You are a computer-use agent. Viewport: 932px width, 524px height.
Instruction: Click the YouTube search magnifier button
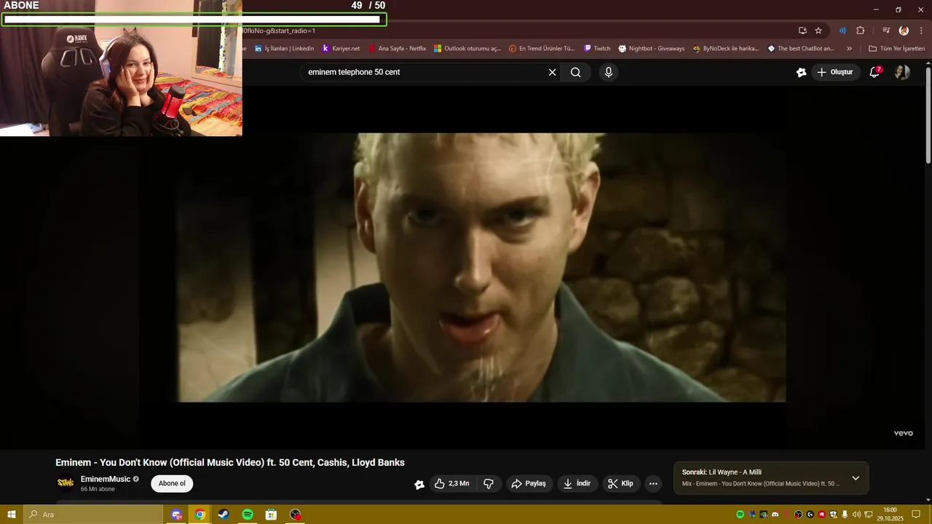575,72
